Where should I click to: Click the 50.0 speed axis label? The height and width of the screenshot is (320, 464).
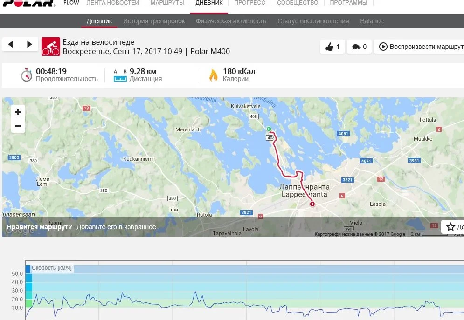(17, 273)
